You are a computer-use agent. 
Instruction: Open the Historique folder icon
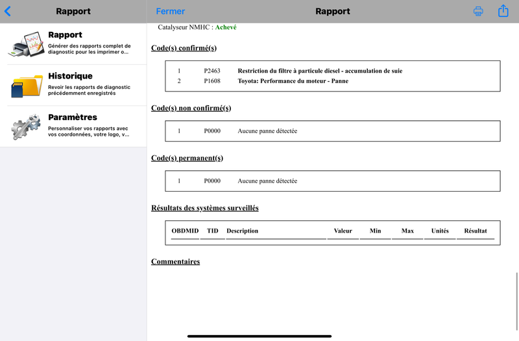pos(27,86)
